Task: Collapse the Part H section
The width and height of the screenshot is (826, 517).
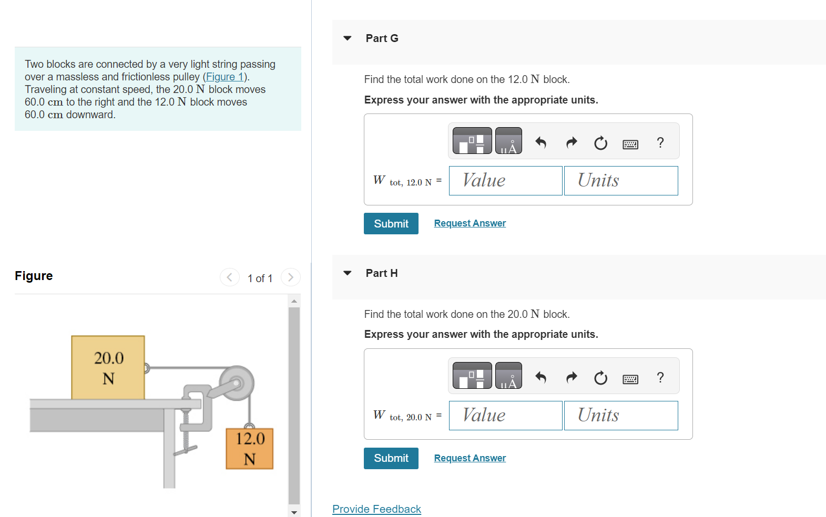Action: tap(347, 273)
